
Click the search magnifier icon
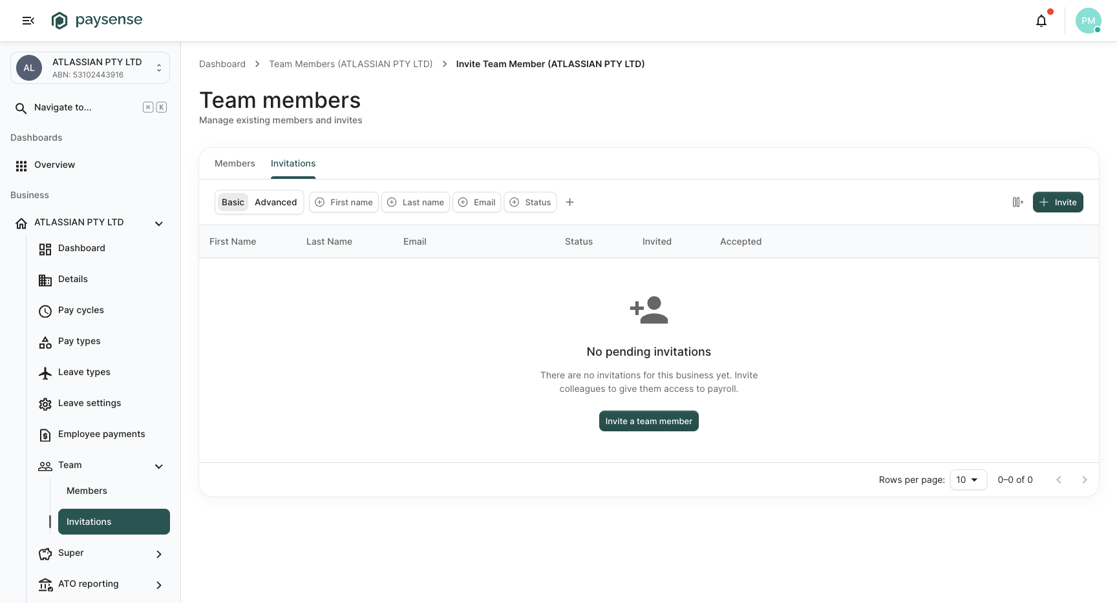[x=21, y=108]
